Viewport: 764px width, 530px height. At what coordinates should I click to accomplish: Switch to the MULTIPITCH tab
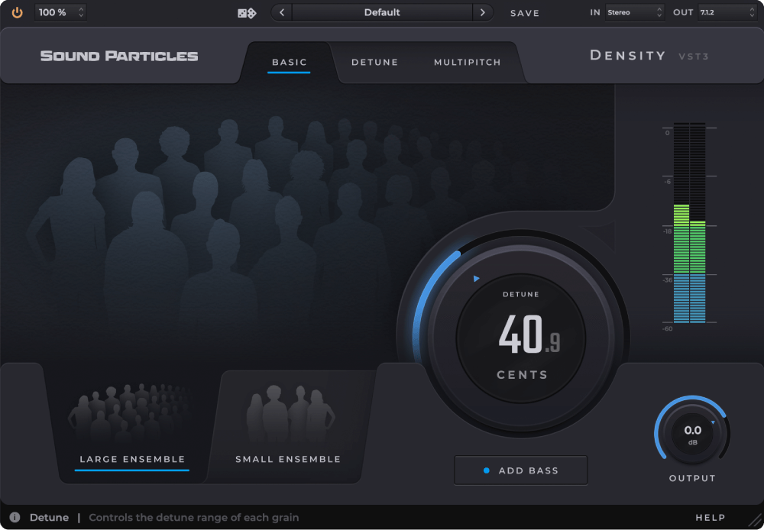coord(467,62)
